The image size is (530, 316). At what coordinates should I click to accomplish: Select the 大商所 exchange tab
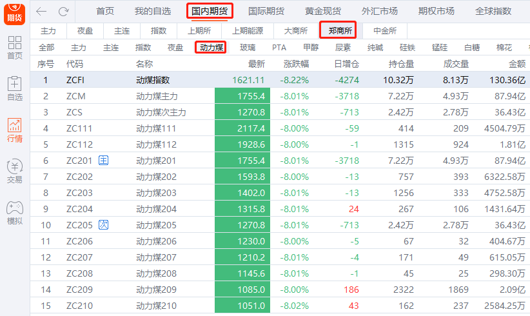click(x=296, y=30)
